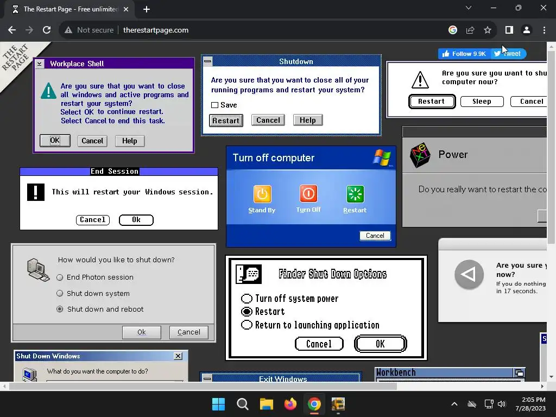Click OK in Finder Shut Down Options
Screen dimensions: 556x417
pyautogui.click(x=380, y=344)
